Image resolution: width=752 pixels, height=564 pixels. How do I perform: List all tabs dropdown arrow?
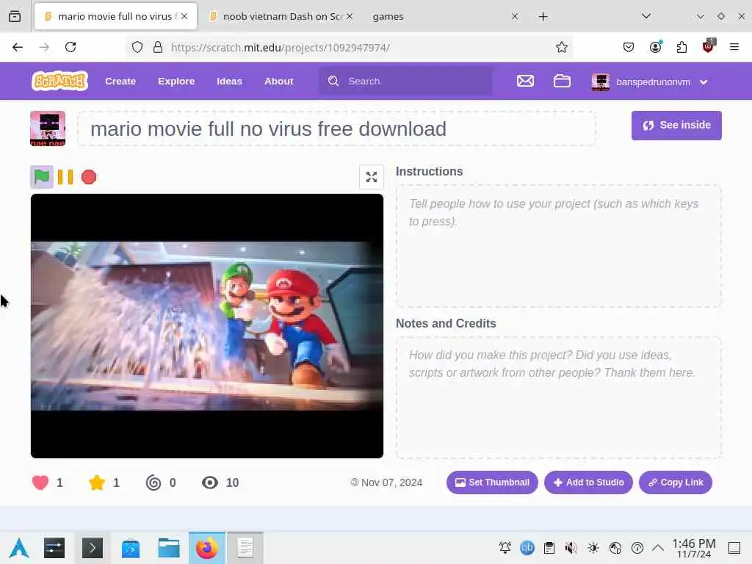point(646,16)
